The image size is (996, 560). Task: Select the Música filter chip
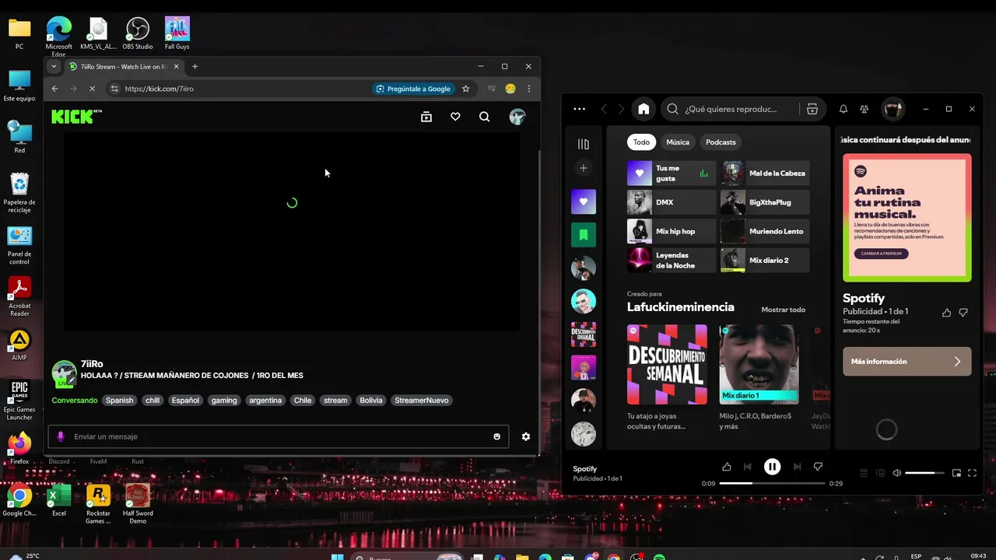[678, 142]
